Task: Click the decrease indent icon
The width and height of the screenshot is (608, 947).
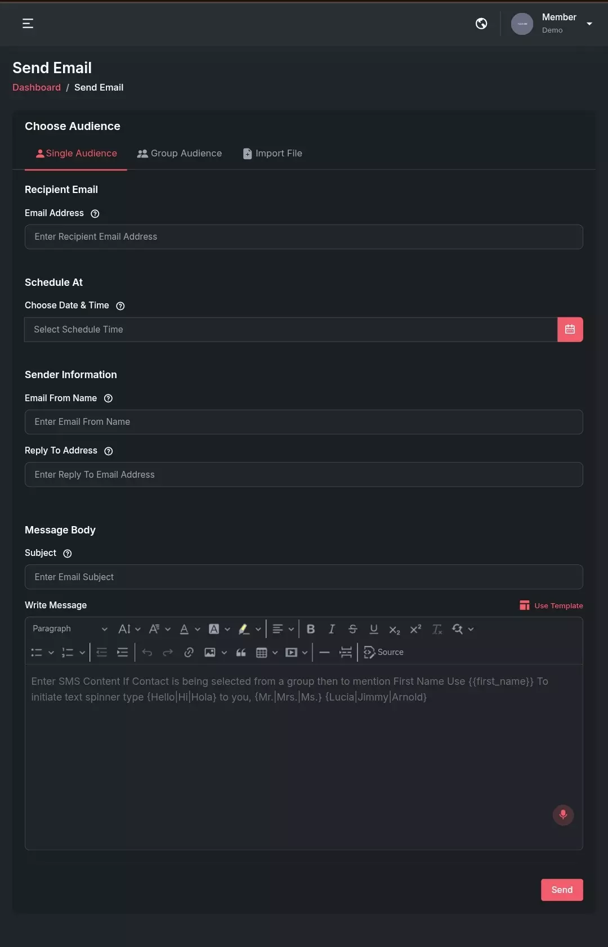Action: [x=102, y=653]
